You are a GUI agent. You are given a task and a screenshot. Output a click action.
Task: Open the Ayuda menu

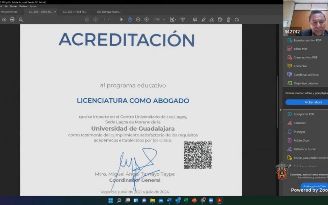tap(33, 7)
